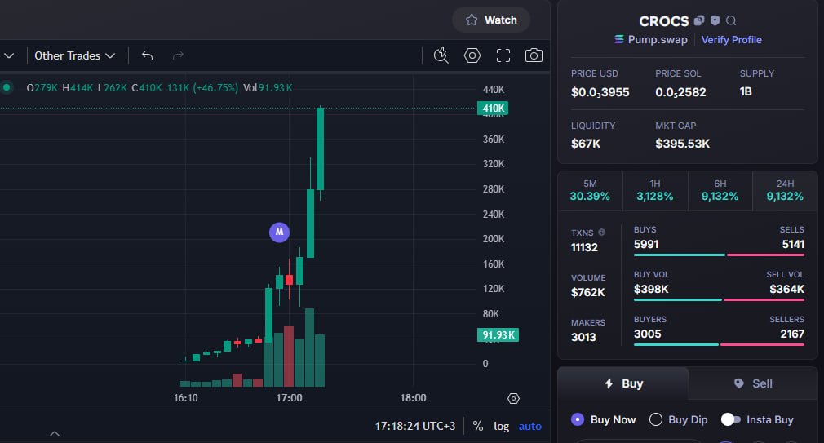Open the Other Trades dropdown
Viewport: 824px width, 443px height.
point(74,55)
